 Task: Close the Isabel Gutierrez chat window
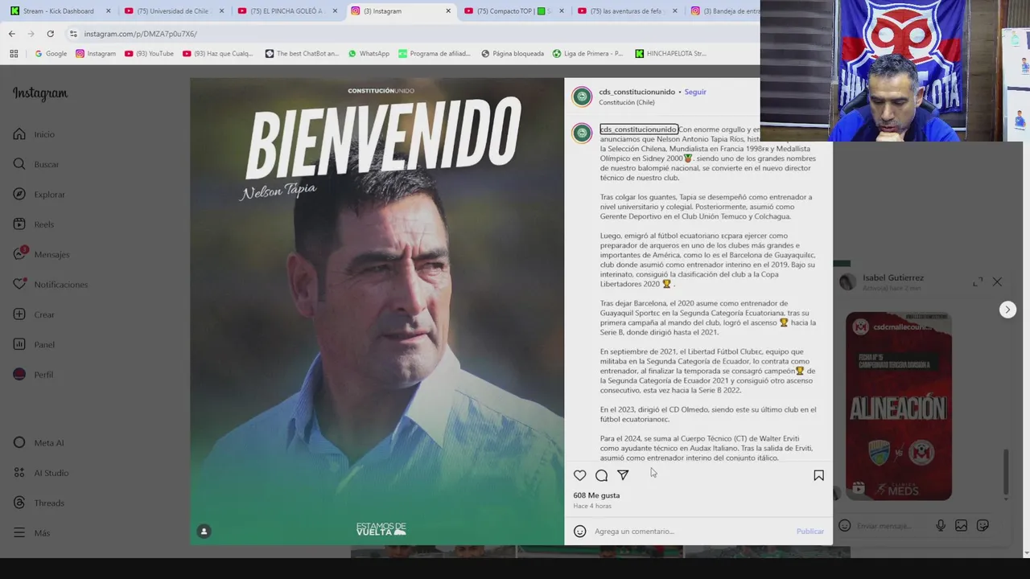click(x=997, y=281)
